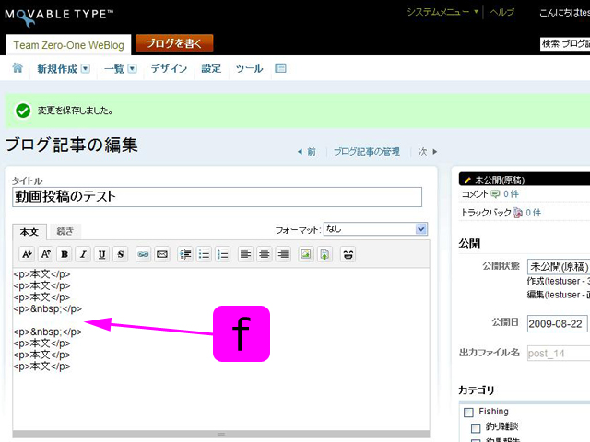Image resolution: width=590 pixels, height=442 pixels.
Task: Open the 公開状態 status dropdown
Action: point(557,265)
